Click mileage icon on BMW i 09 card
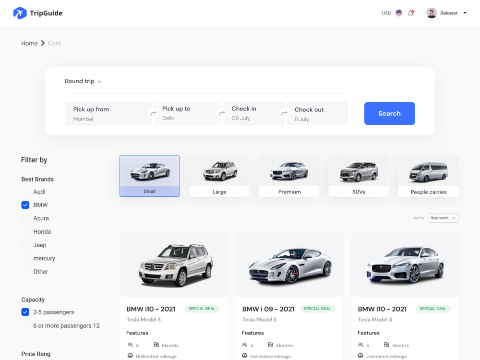Screen dimensions: 480x360 point(245,356)
